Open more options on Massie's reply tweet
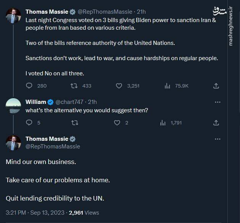This screenshot has width=240, height=223. (218, 139)
